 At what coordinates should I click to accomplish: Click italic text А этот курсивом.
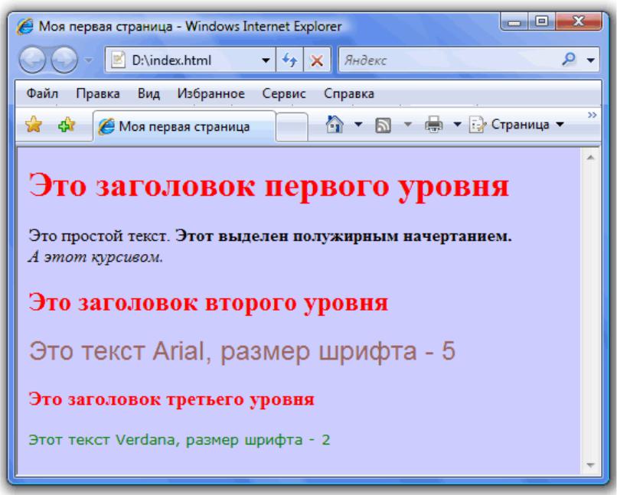coord(96,257)
